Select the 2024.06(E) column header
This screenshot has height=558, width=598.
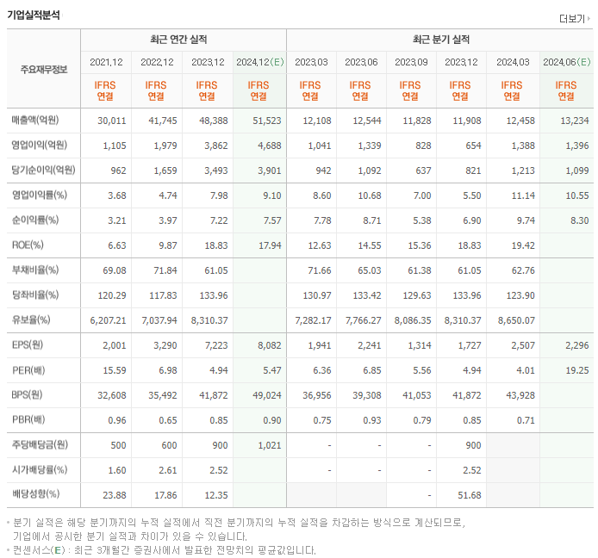(566, 62)
